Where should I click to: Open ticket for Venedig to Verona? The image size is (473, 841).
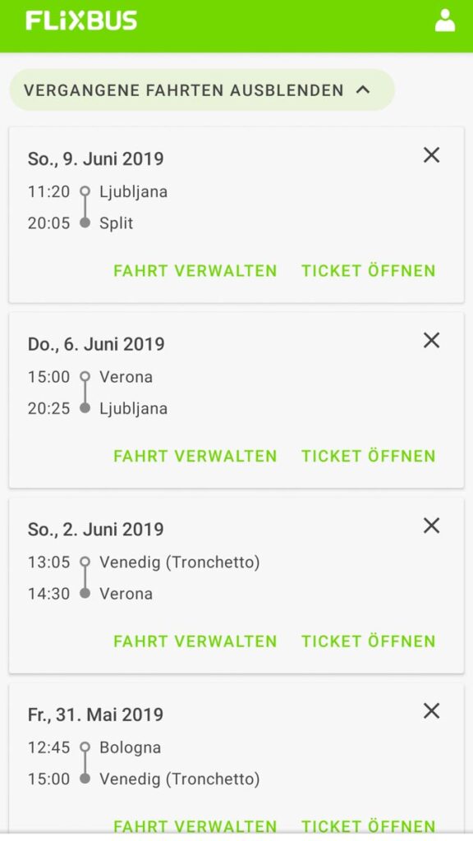click(369, 641)
